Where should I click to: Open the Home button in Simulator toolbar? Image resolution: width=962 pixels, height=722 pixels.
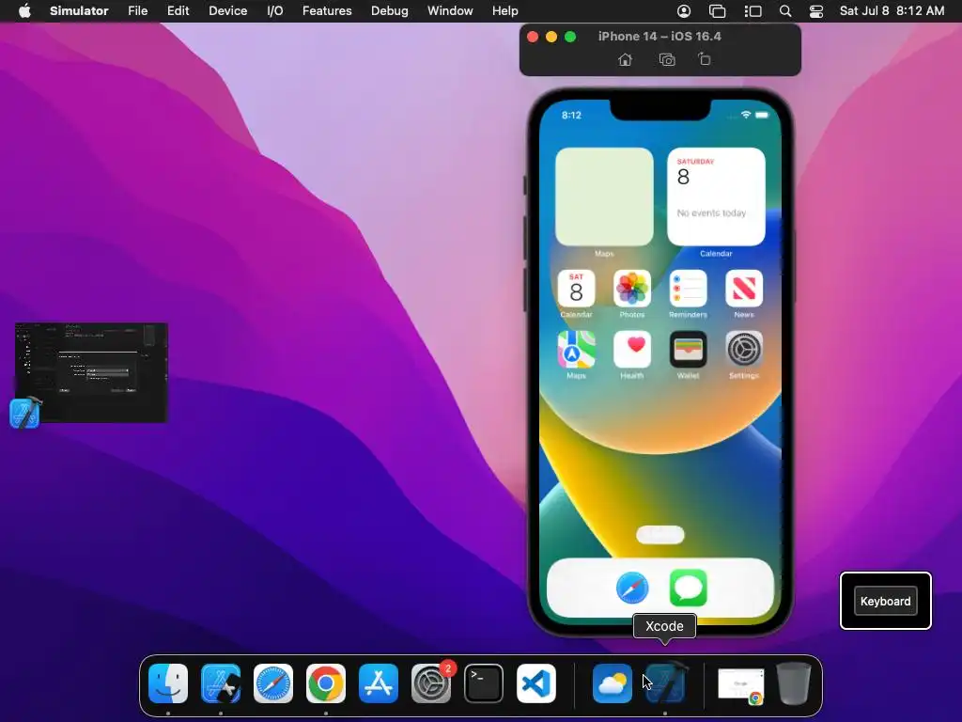click(625, 59)
